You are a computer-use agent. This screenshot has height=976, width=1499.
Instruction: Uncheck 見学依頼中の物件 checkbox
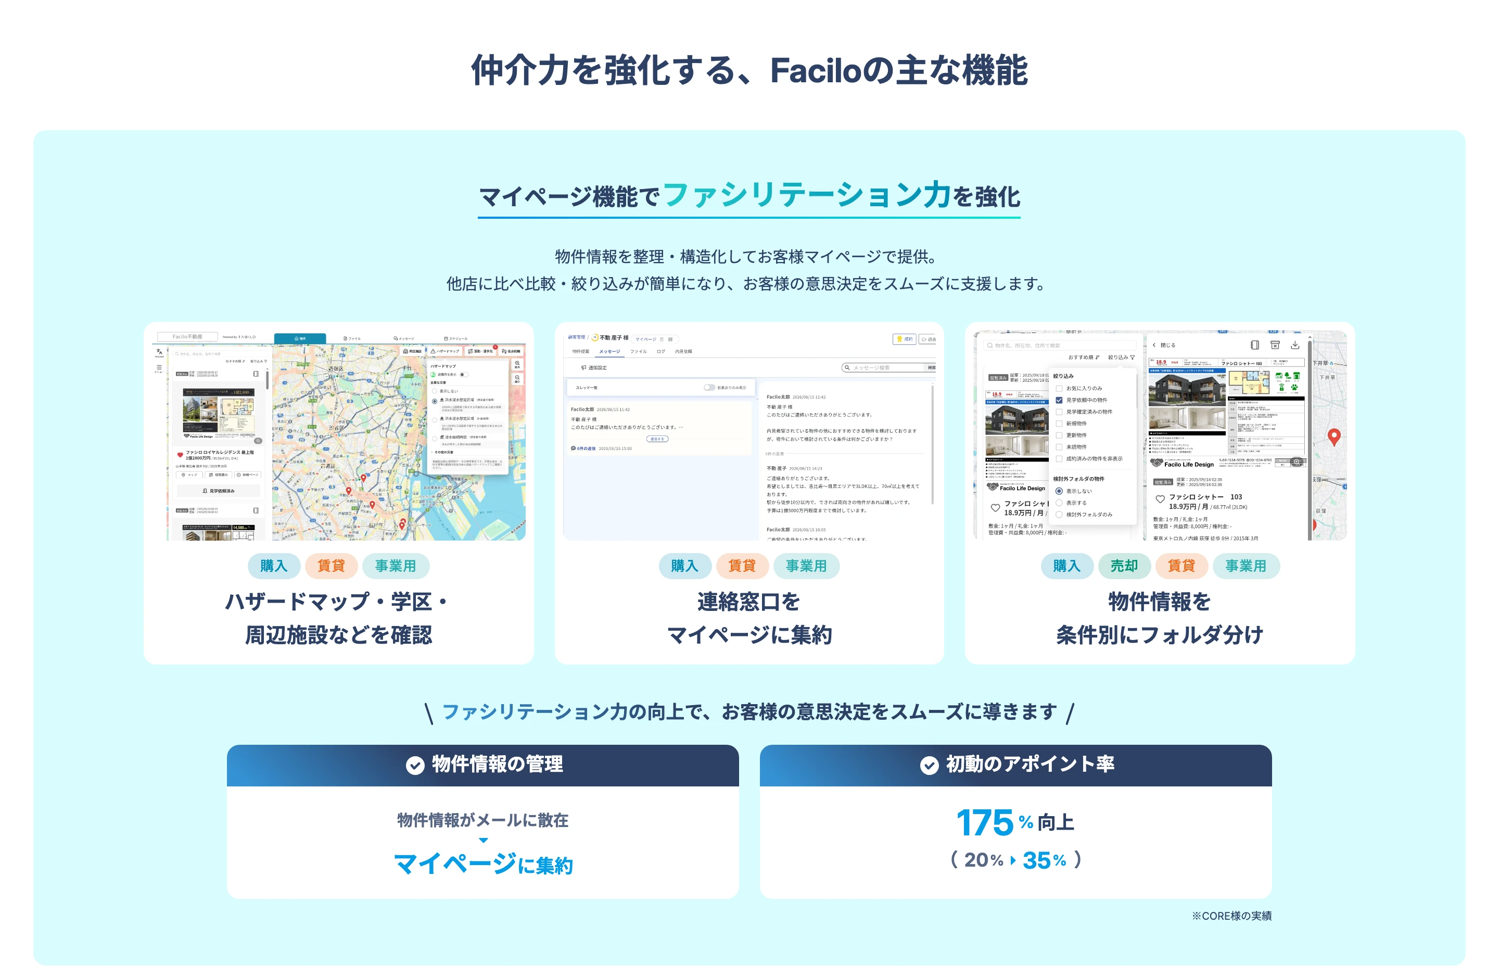tap(1059, 400)
